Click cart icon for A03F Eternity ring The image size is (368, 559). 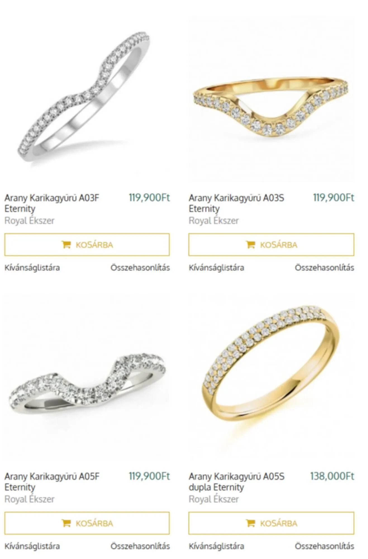tap(66, 245)
